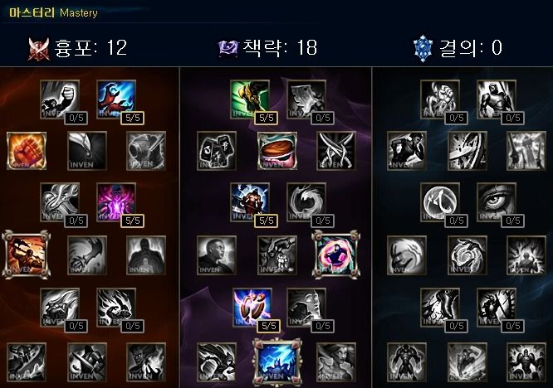Select the Merciless mastery at 5/5 in Cunning
This screenshot has width=553, height=388.
[x=250, y=202]
